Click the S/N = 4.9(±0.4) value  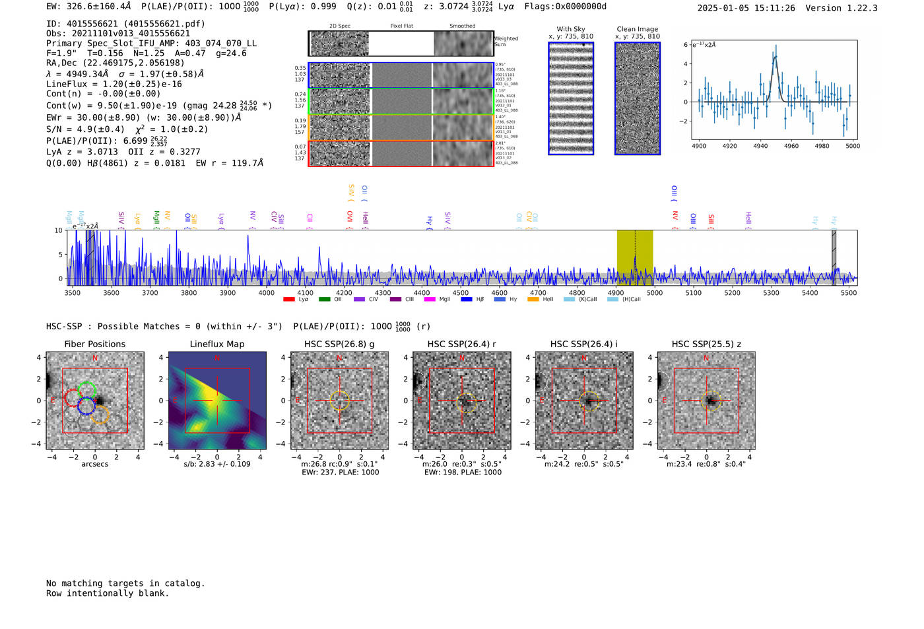85,129
